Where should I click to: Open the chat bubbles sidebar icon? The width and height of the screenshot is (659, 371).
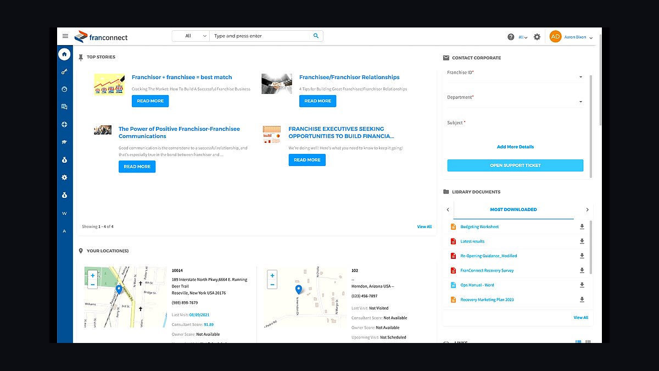tap(65, 107)
